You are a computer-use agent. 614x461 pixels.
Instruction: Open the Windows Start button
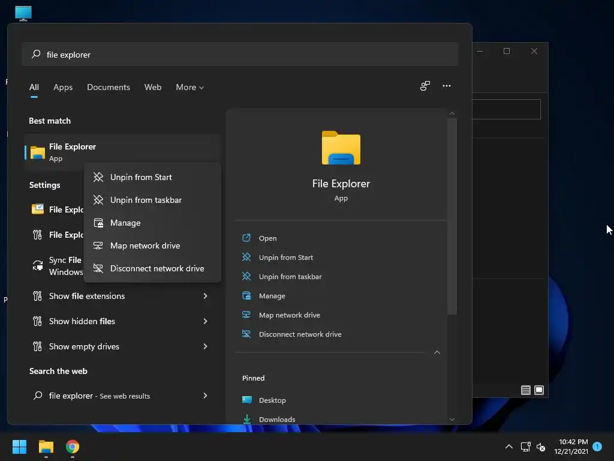(x=20, y=447)
